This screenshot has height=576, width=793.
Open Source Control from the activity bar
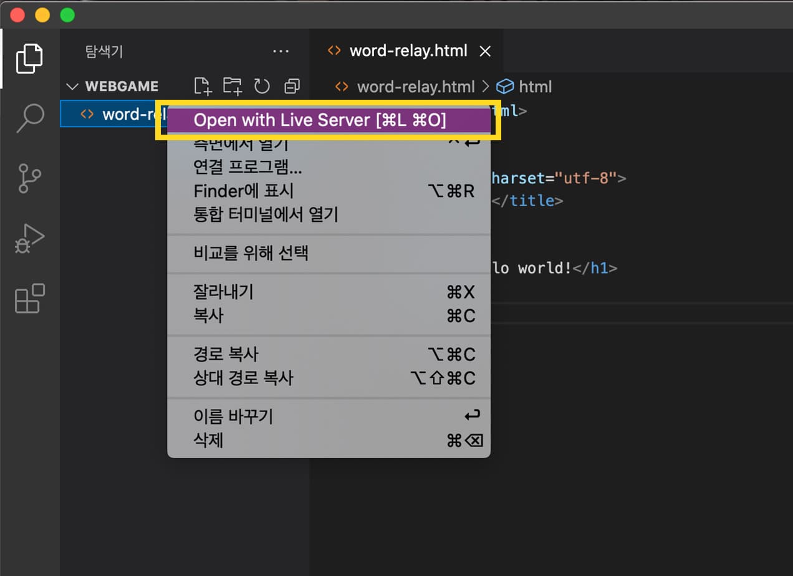click(x=29, y=178)
